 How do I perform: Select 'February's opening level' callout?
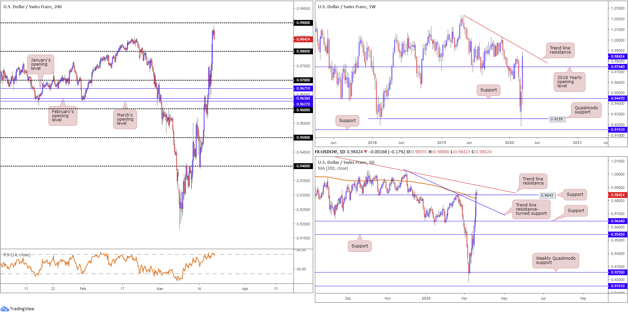coord(63,116)
